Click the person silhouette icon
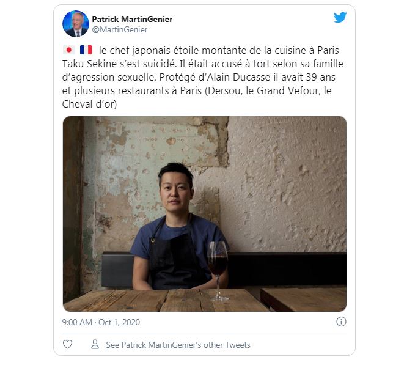Screen dimensions: 393x368 95,344
